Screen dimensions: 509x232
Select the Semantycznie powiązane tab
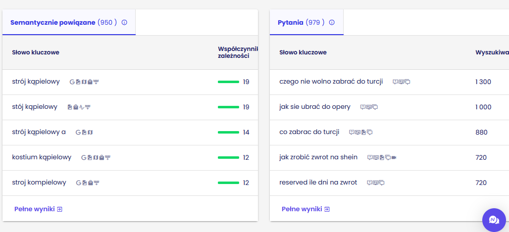[69, 22]
